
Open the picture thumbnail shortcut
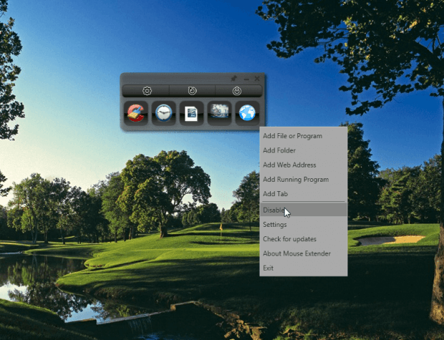[219, 113]
